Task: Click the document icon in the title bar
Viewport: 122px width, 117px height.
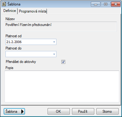Action: pos(4,4)
